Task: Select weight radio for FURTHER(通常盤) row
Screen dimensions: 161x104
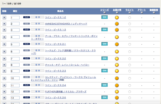Action: click(x=130, y=92)
